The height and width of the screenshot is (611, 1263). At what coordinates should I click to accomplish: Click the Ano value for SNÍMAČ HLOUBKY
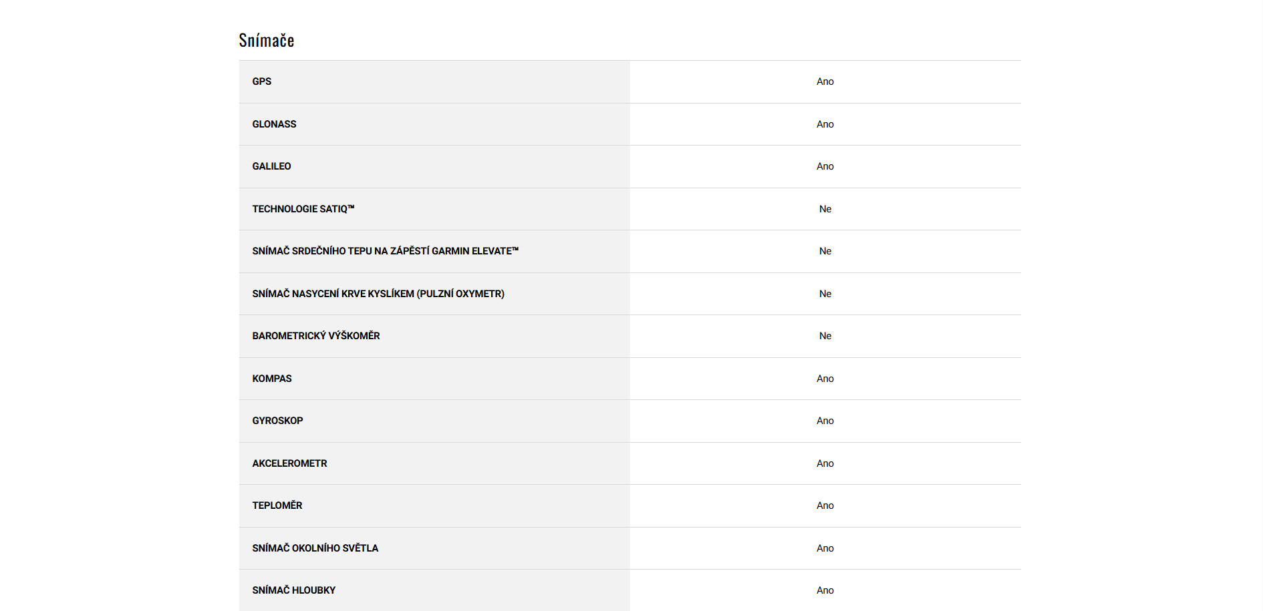pos(825,590)
